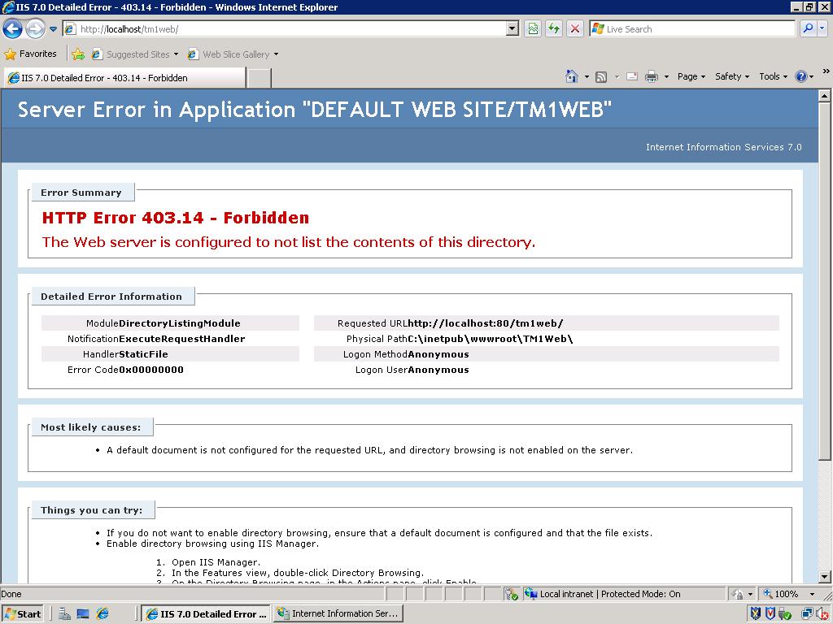Click the status bar privacy lock icon
This screenshot has width=833, height=624.
[737, 594]
